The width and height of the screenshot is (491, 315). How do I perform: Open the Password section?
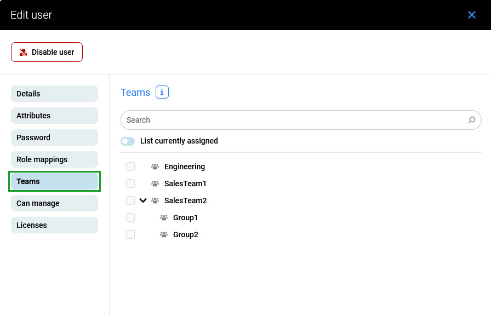coord(54,138)
